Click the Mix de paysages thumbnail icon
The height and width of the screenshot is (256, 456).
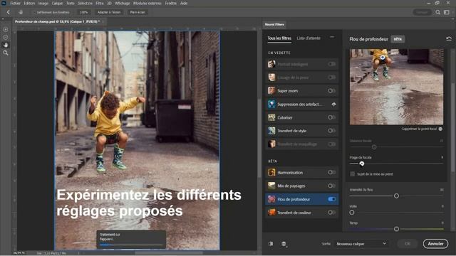point(271,186)
